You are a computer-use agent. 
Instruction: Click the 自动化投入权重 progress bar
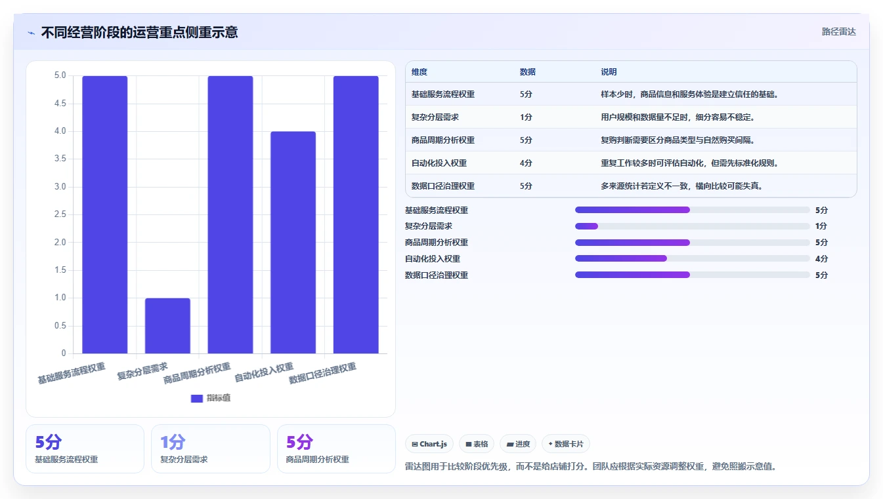coord(693,259)
